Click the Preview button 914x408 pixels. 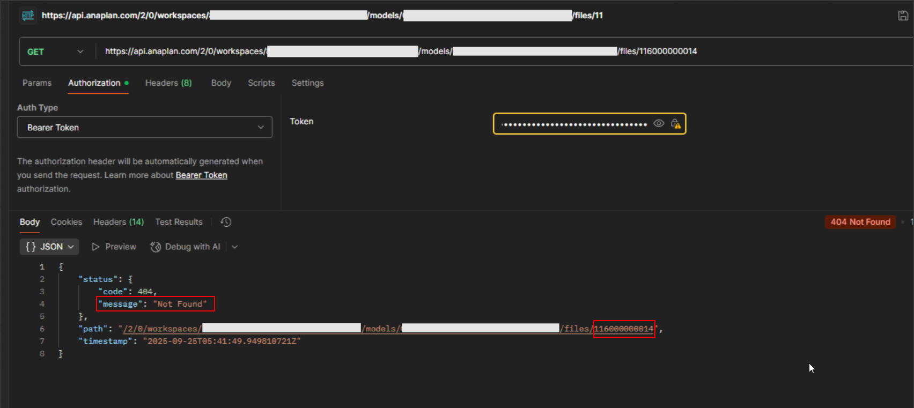(114, 247)
